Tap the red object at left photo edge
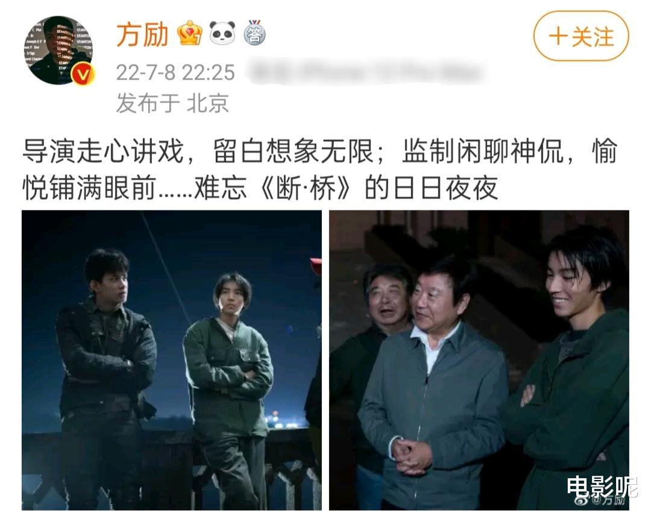The width and height of the screenshot is (651, 515). pos(316,265)
